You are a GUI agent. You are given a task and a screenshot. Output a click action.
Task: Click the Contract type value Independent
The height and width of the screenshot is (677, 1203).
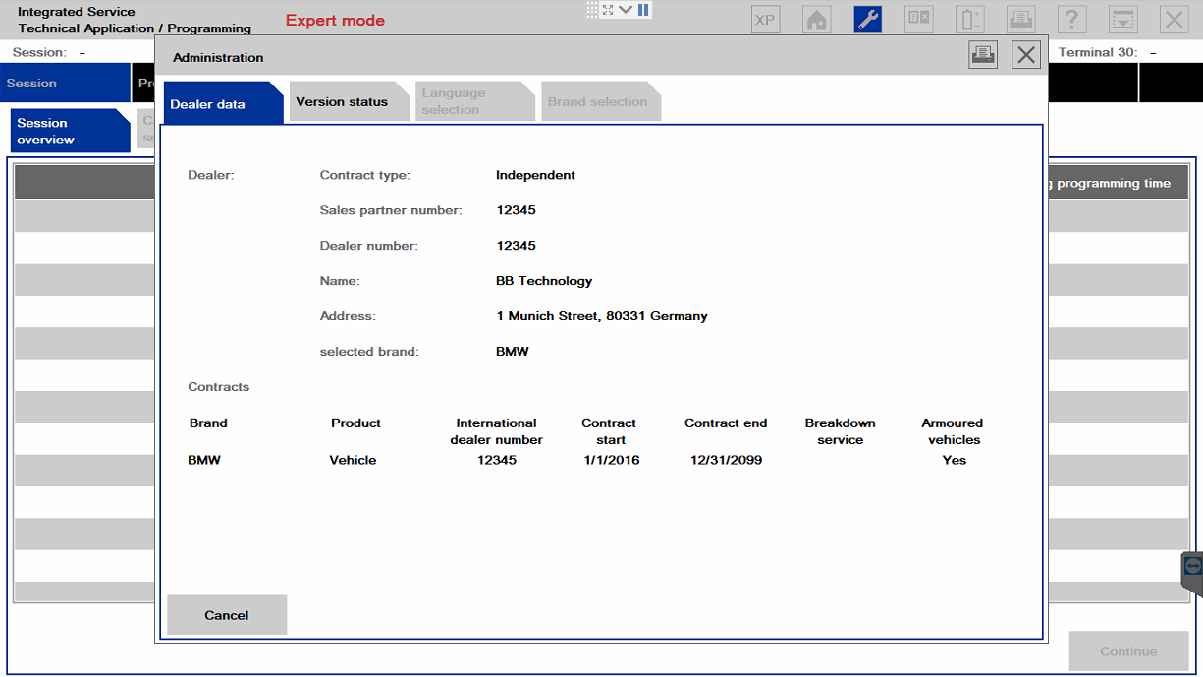click(535, 175)
